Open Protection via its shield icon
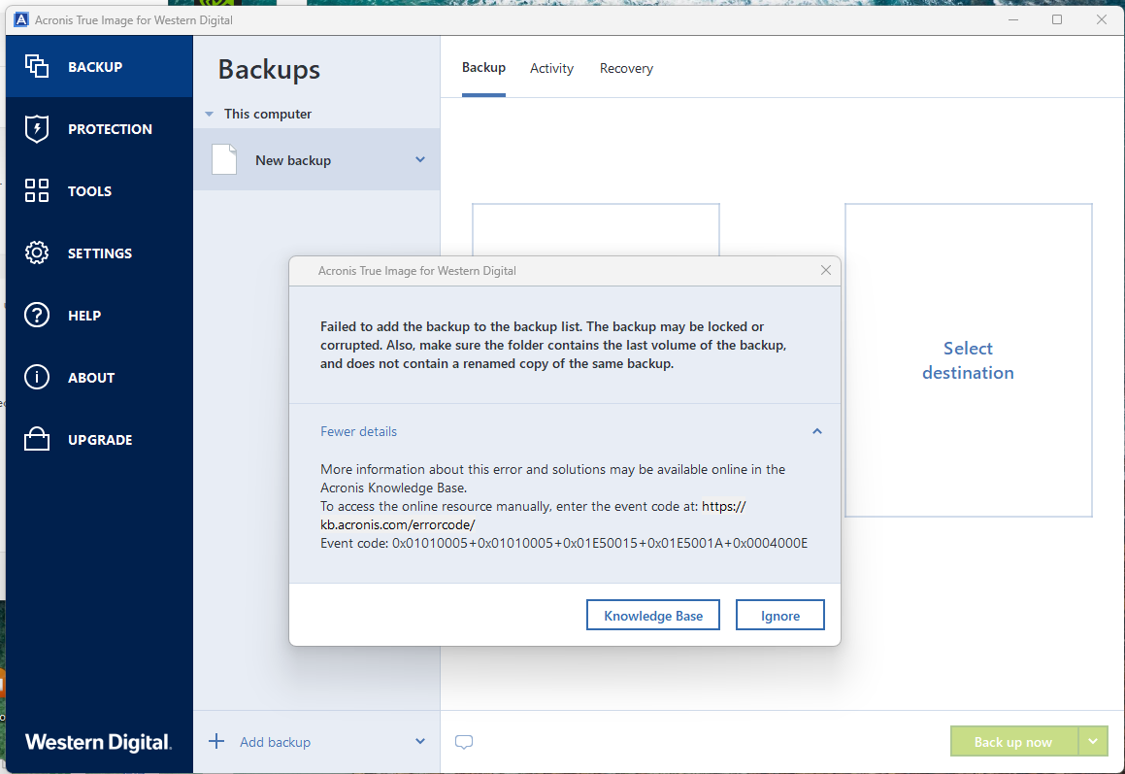1125x774 pixels. tap(37, 128)
